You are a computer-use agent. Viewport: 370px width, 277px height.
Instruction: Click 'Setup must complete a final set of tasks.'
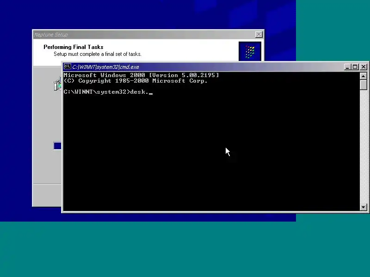coord(98,54)
